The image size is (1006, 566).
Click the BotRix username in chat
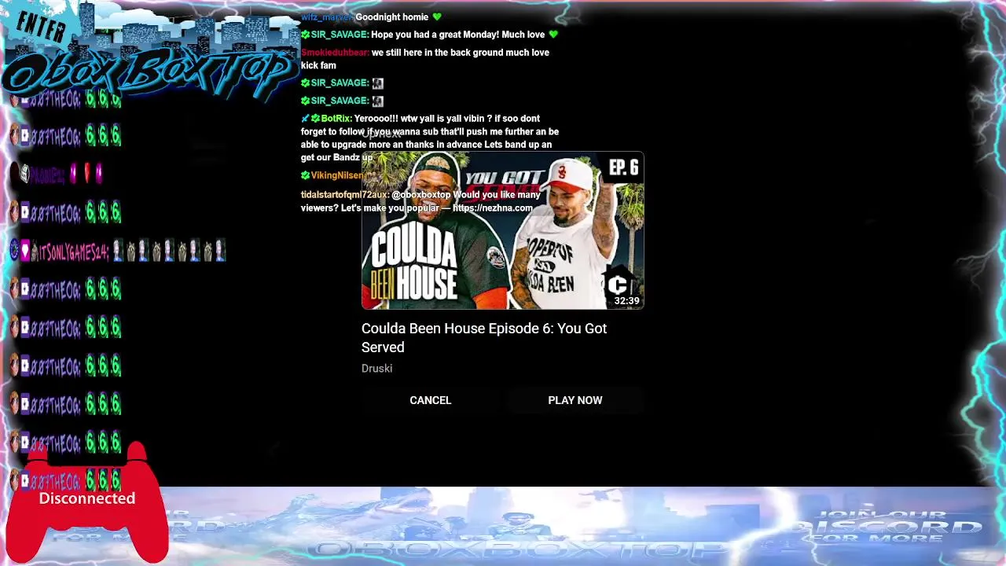336,119
